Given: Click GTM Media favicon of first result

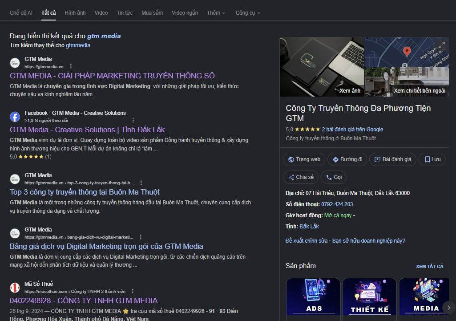Looking at the screenshot, I should pyautogui.click(x=15, y=63).
